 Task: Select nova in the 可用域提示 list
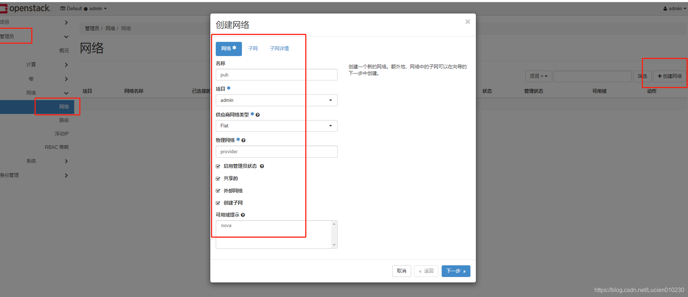tap(226, 226)
